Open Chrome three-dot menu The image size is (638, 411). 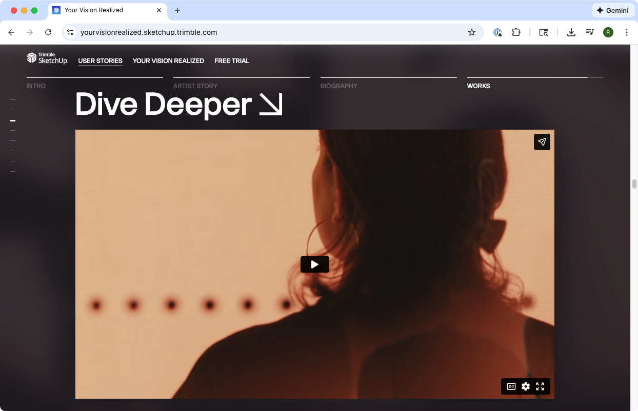pyautogui.click(x=627, y=32)
